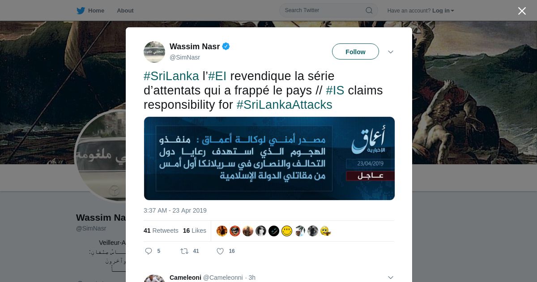Follow Wassim Nasr
This screenshot has height=282, width=537.
pos(355,51)
